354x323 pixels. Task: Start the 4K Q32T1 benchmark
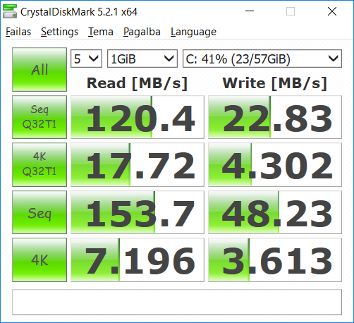click(x=39, y=164)
